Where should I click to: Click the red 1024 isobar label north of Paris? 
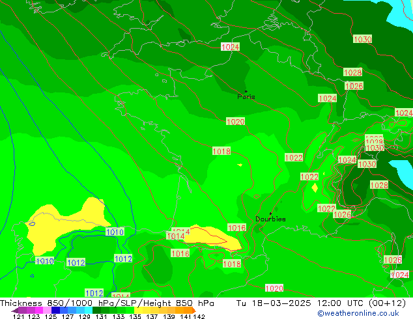[x=230, y=47]
